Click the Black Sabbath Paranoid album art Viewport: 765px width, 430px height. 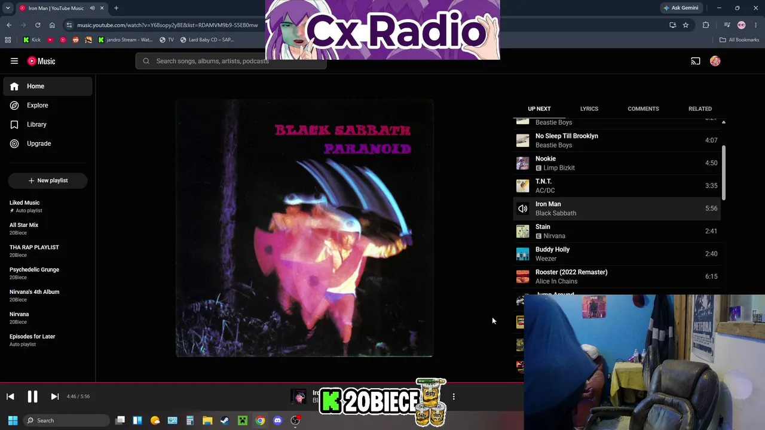304,228
